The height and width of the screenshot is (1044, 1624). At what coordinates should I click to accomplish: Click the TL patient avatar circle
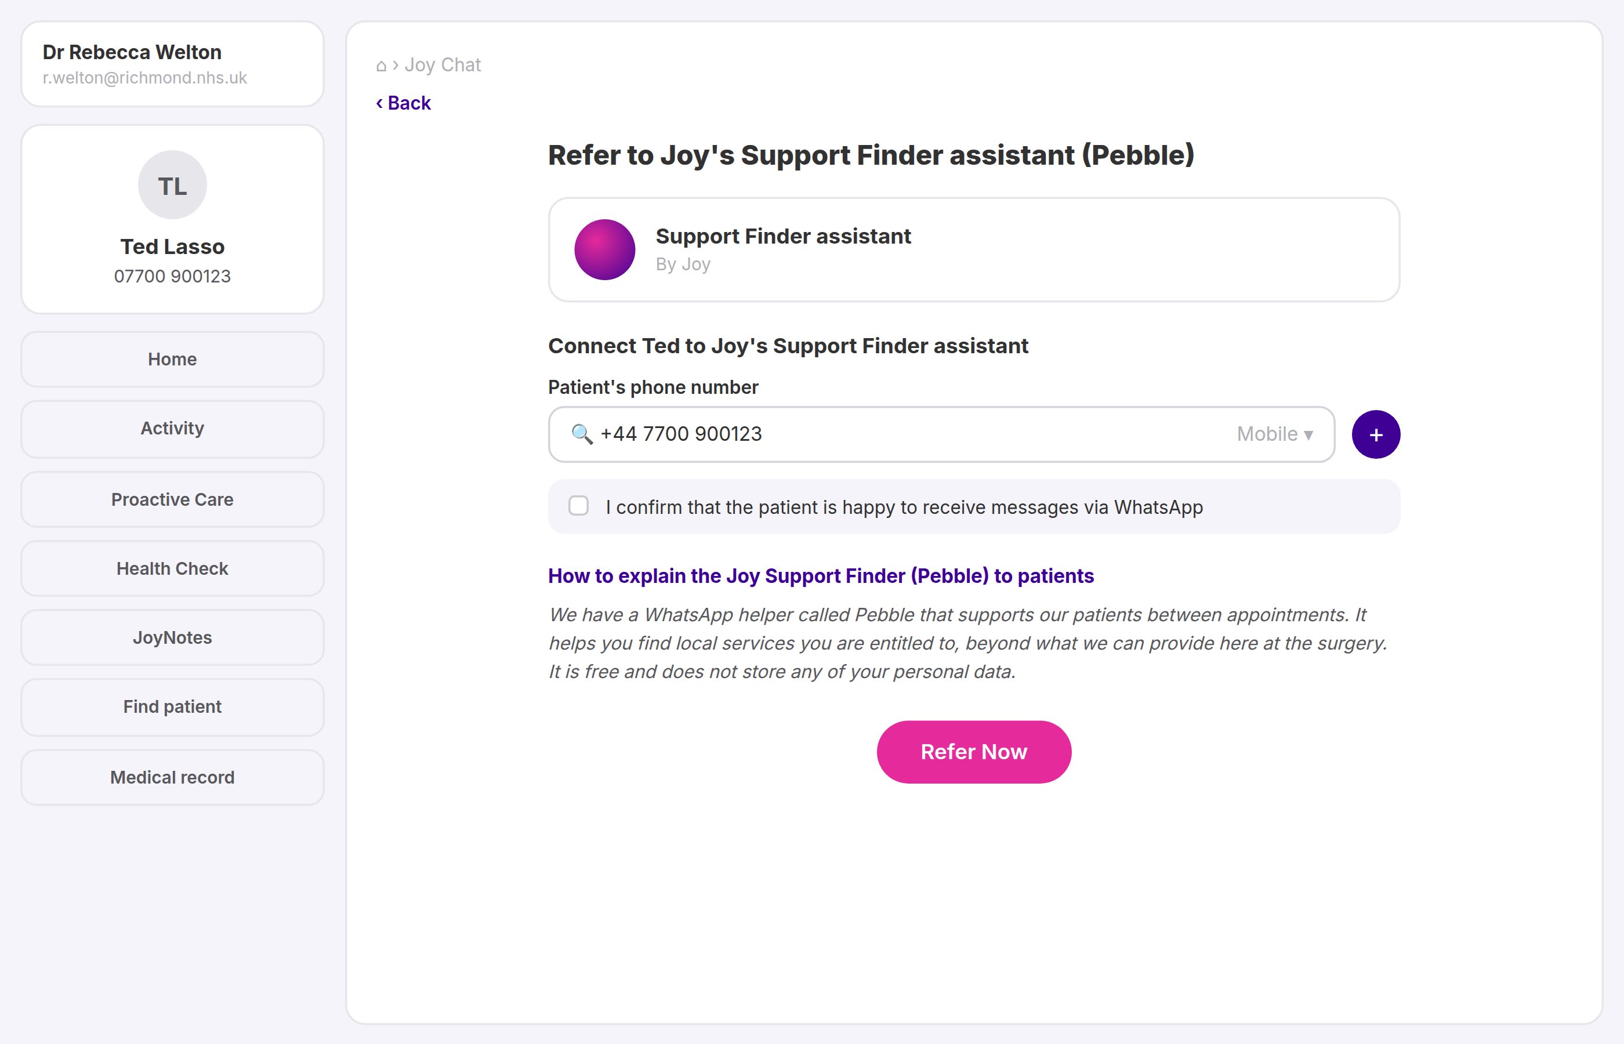tap(172, 185)
